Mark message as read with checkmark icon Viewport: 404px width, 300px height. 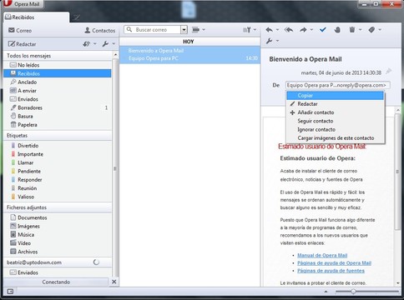coord(323,30)
